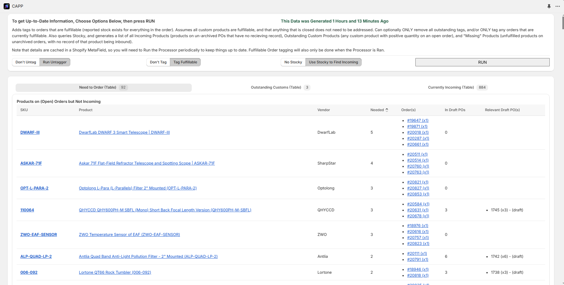Open order #20111 (x1)

417,253
